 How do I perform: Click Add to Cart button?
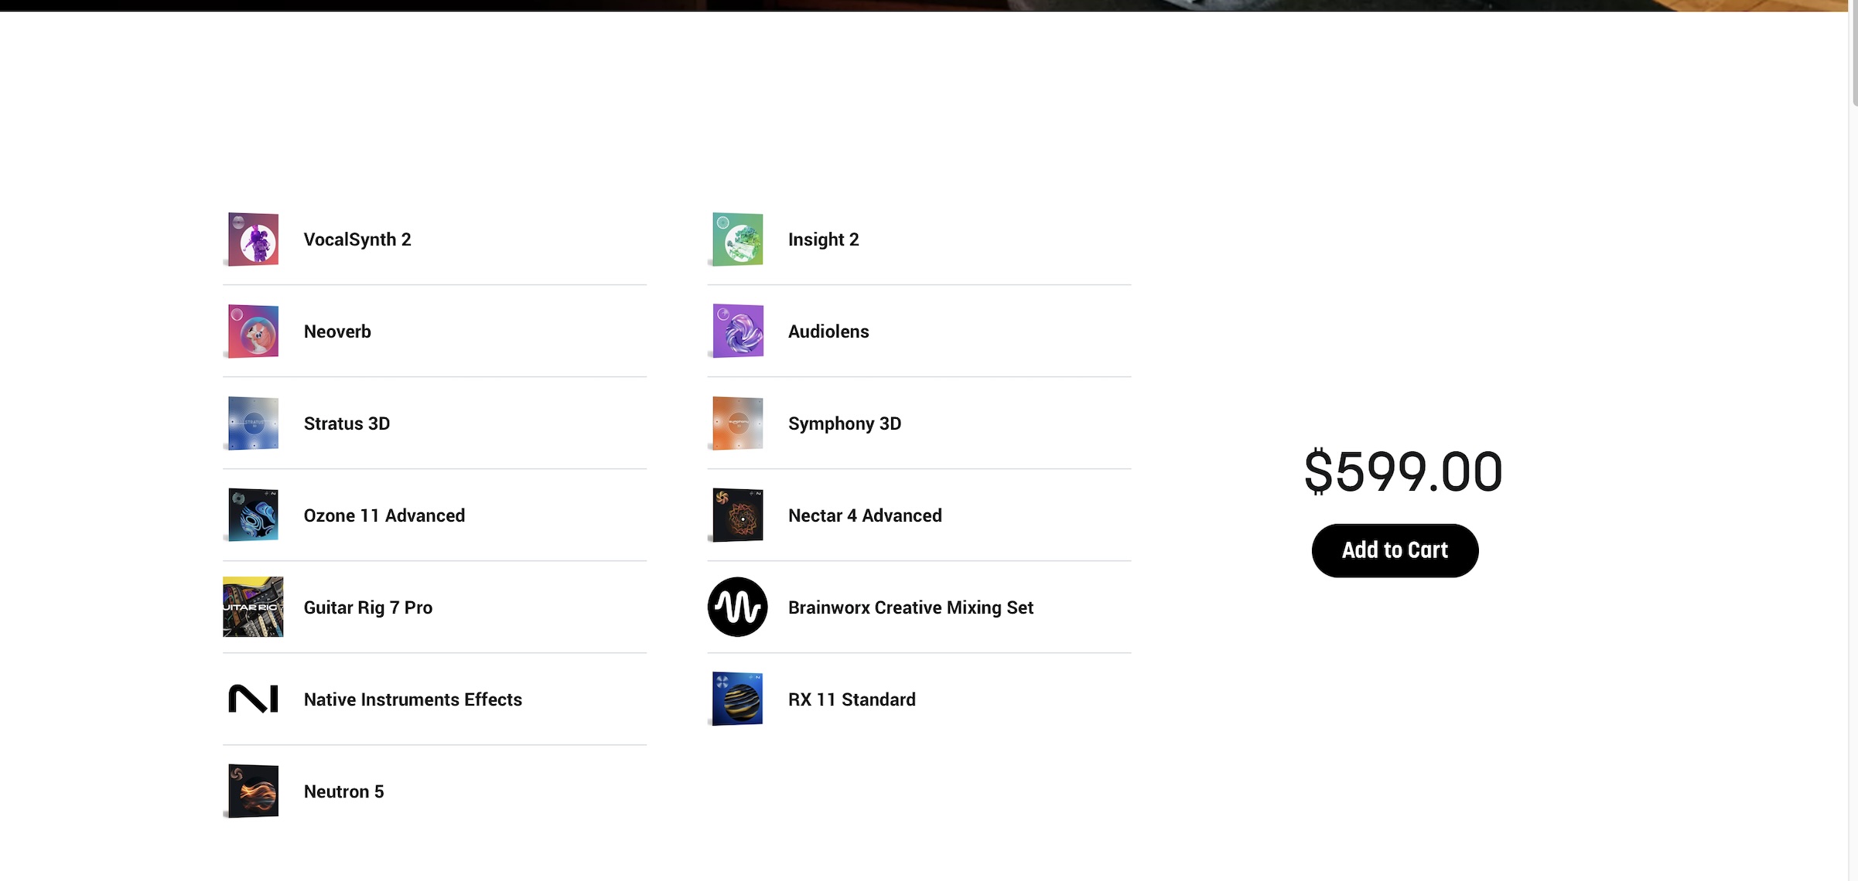coord(1395,549)
